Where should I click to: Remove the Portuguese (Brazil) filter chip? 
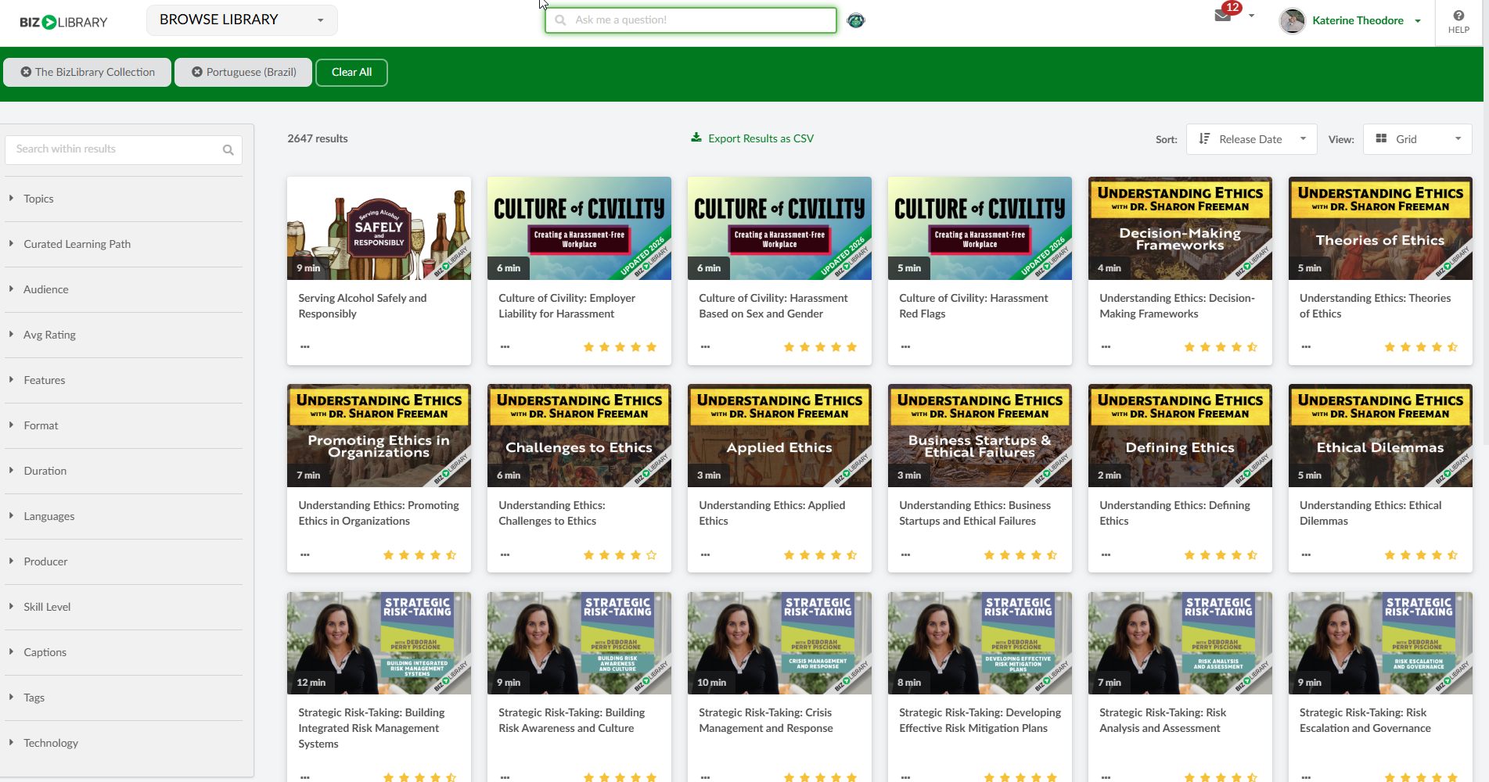click(197, 72)
